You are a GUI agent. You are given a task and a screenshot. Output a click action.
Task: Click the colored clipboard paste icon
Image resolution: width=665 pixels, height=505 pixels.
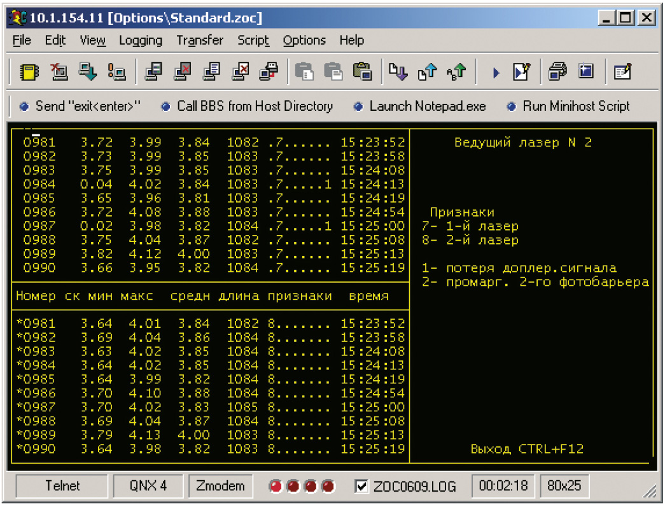click(362, 72)
